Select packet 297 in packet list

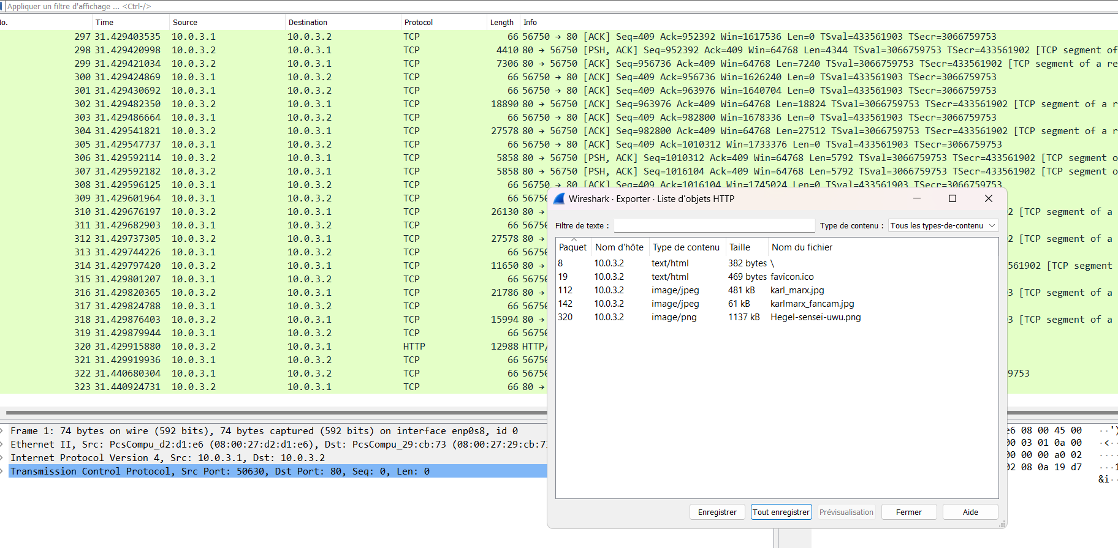559,37
